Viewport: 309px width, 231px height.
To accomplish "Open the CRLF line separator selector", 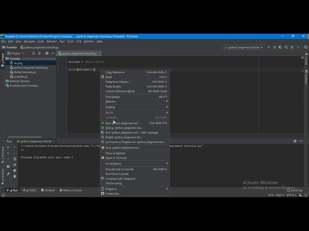I will pos(280,195).
